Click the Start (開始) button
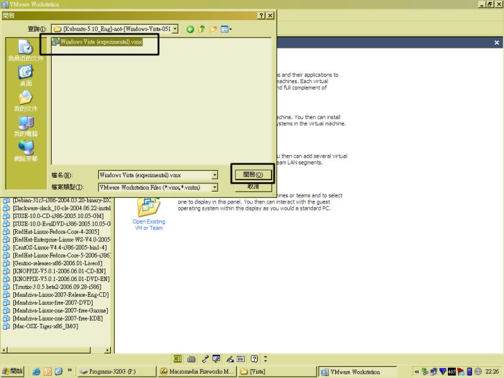The height and width of the screenshot is (378, 504). click(x=13, y=371)
